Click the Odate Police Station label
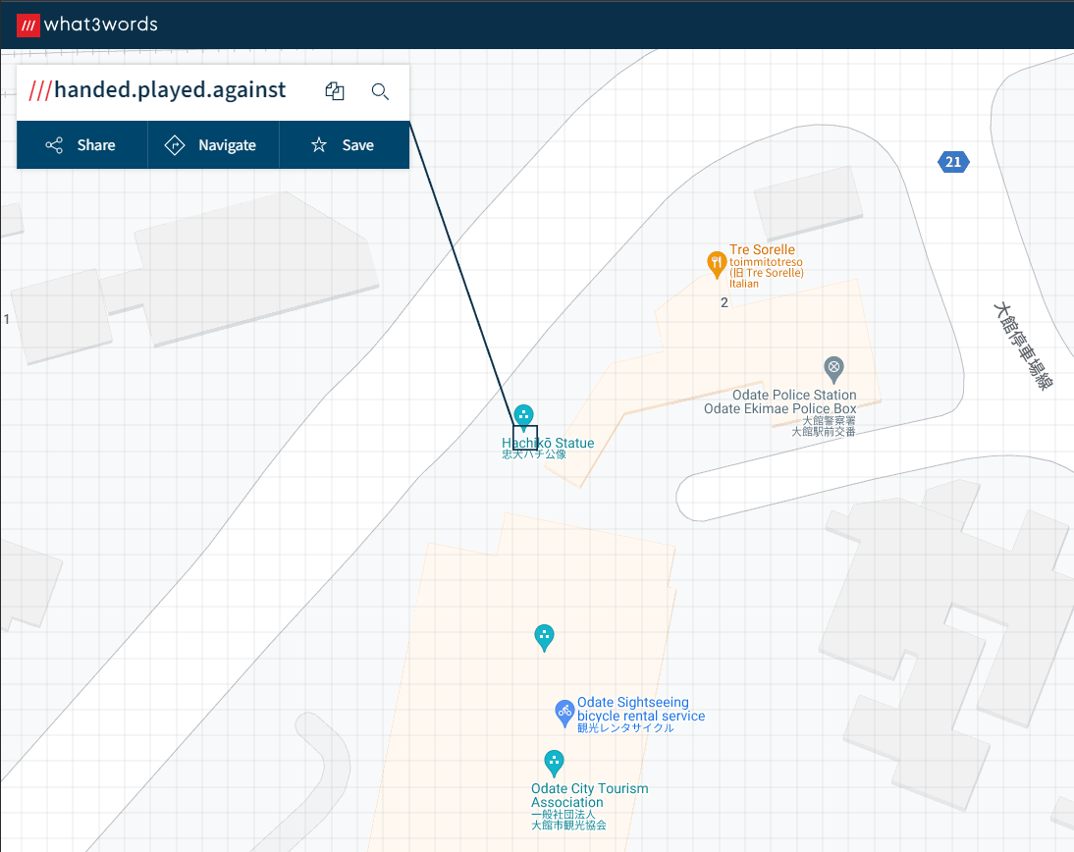1074x852 pixels. [794, 395]
